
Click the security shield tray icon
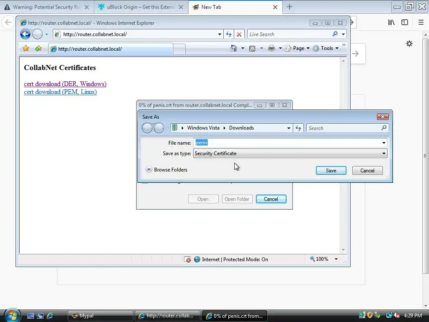tap(370, 315)
